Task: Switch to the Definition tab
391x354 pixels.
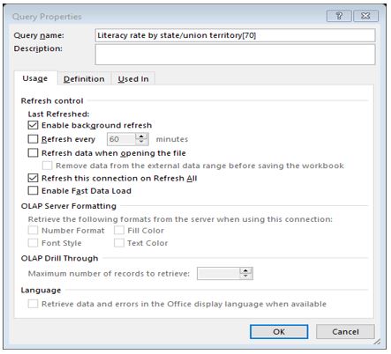Action: point(84,78)
